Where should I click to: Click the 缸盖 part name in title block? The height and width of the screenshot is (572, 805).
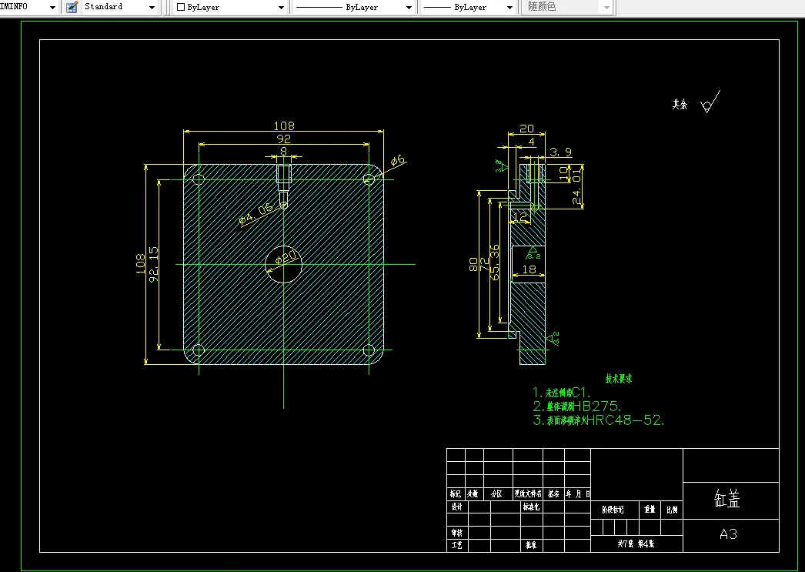point(727,499)
